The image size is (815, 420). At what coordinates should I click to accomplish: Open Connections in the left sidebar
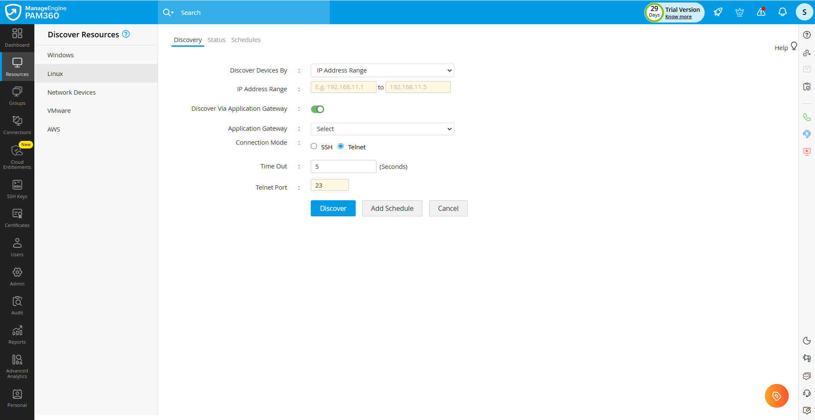(17, 125)
